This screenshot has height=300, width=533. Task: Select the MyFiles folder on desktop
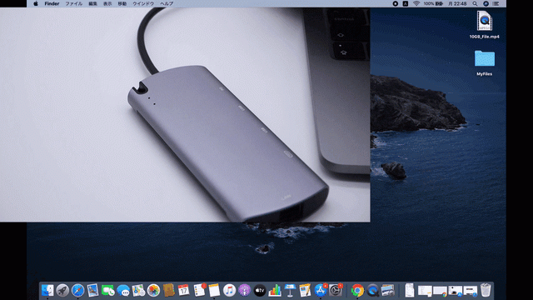(x=485, y=63)
